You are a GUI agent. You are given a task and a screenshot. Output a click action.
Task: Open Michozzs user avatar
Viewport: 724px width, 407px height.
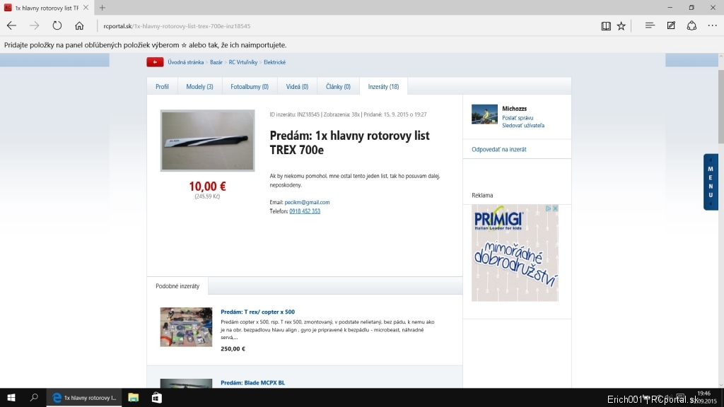[x=484, y=114]
